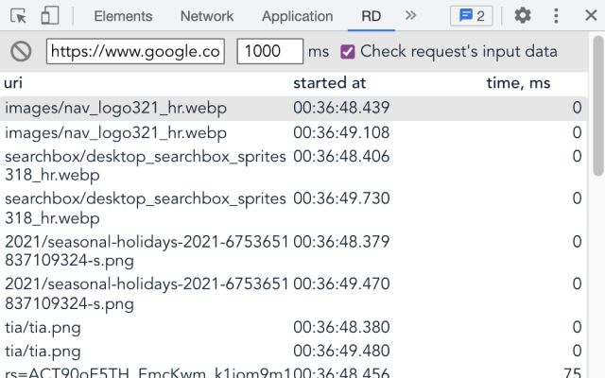The image size is (605, 378).
Task: Open DevTools settings gear
Action: 522,16
